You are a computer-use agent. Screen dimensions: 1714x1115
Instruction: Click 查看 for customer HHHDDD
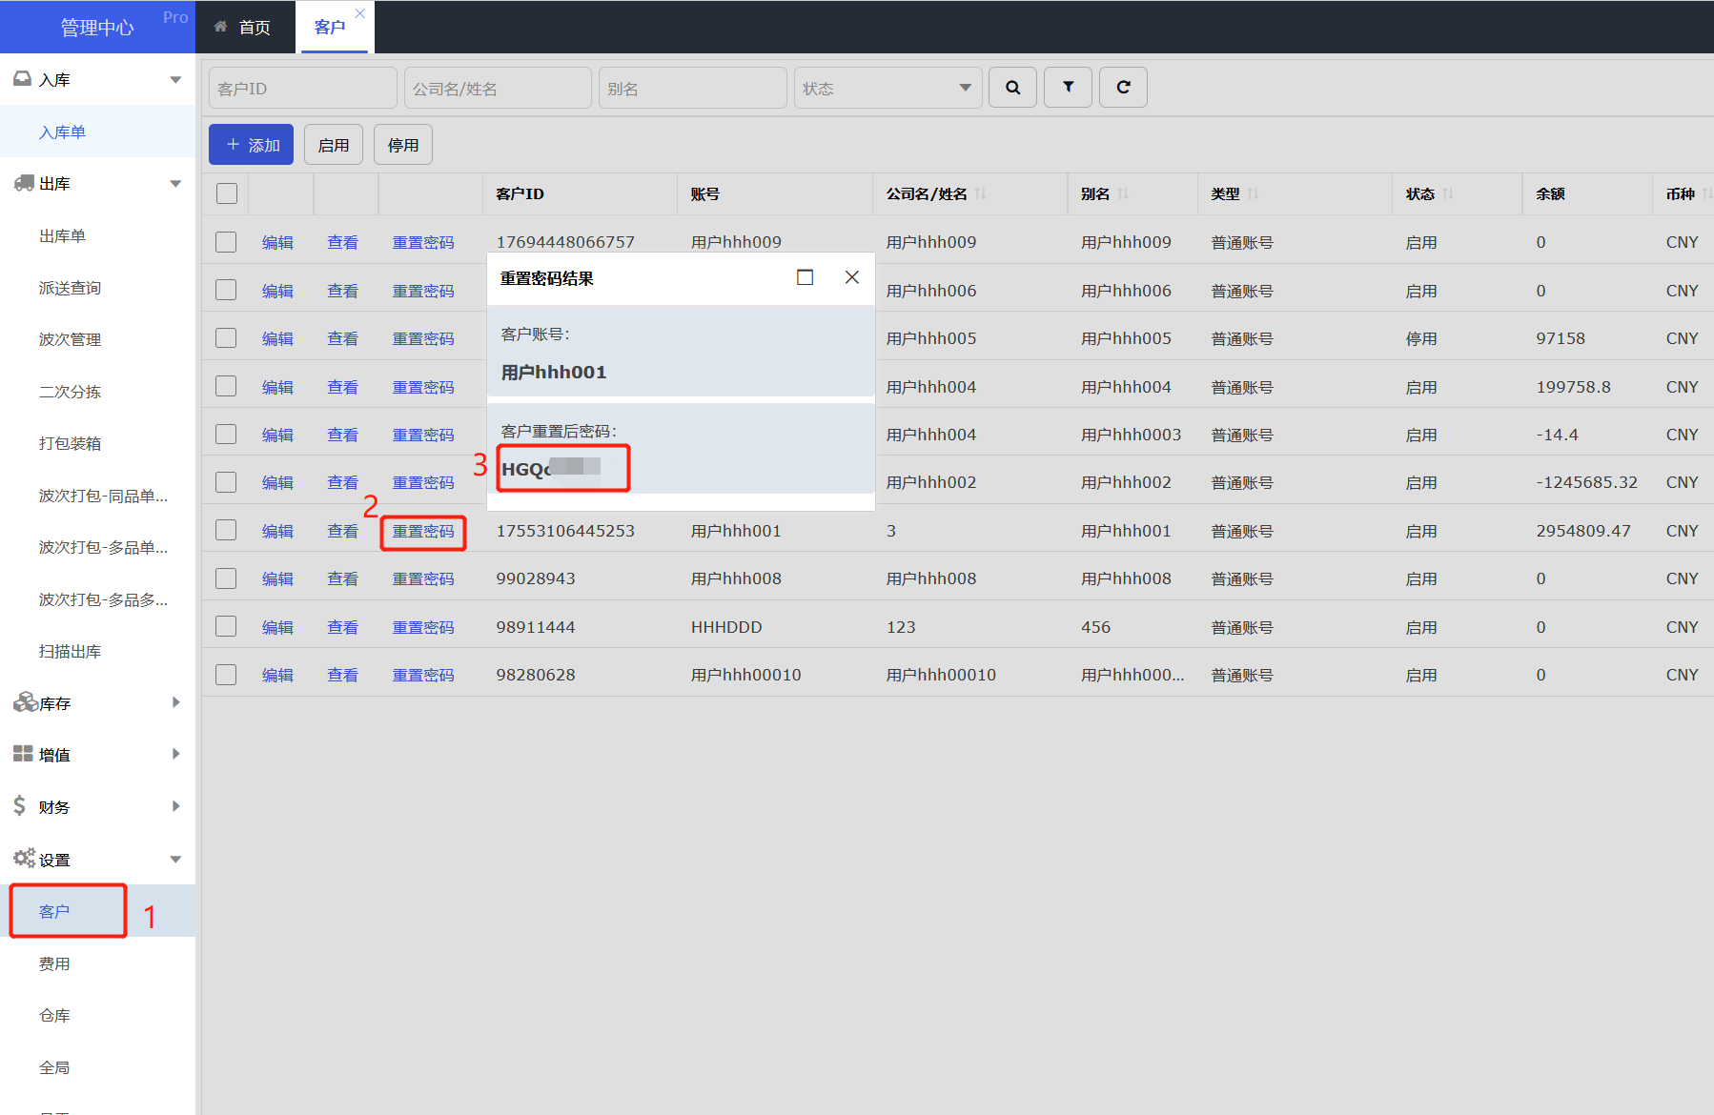point(342,627)
